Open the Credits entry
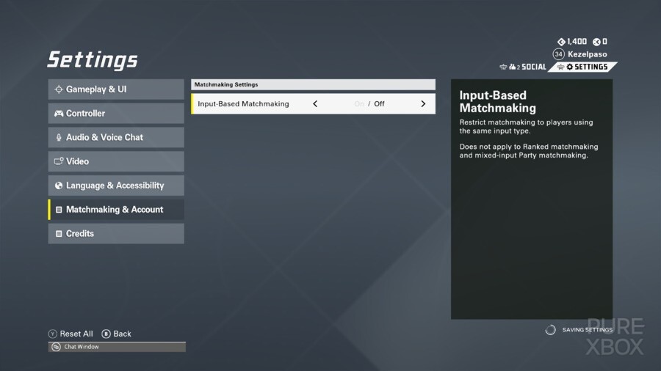This screenshot has width=661, height=371. tap(116, 233)
